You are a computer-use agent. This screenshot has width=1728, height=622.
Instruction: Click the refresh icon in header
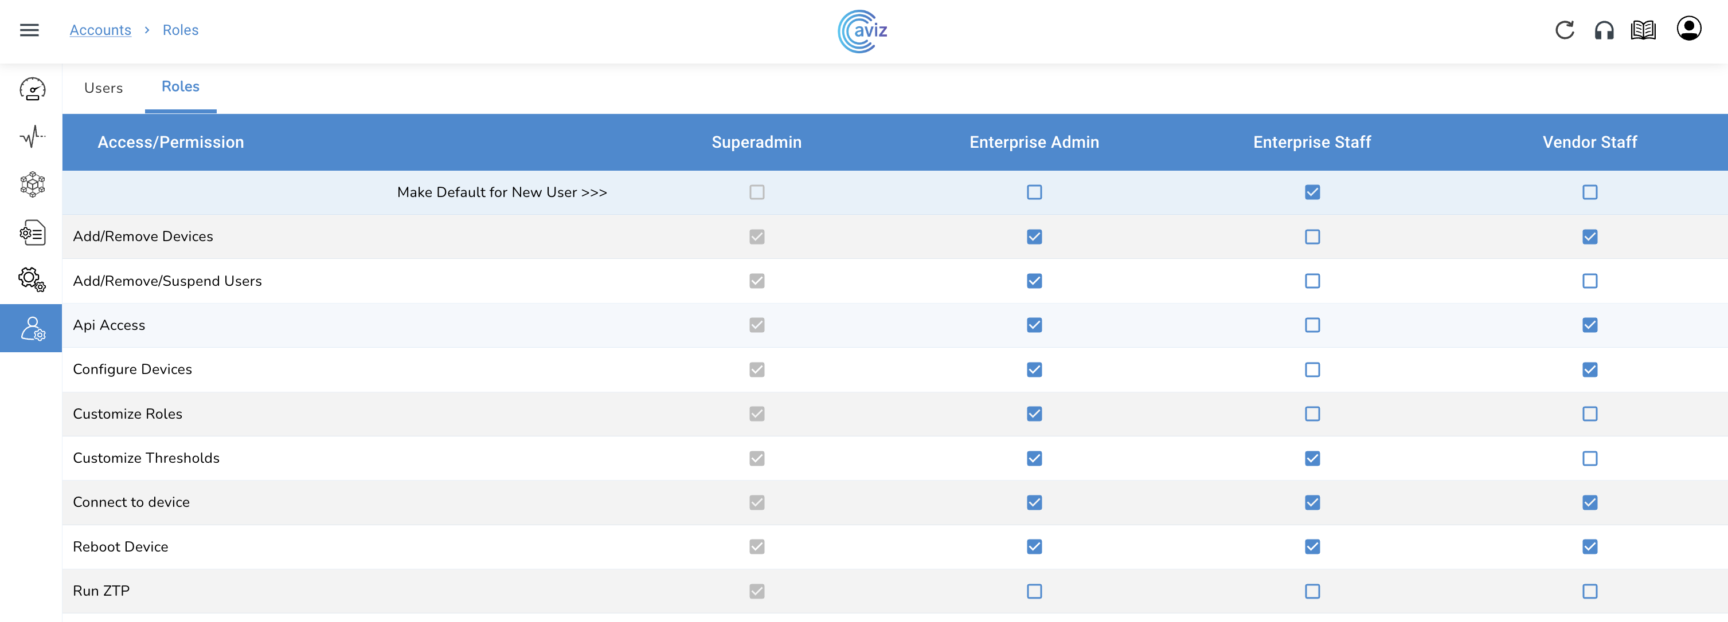tap(1565, 30)
